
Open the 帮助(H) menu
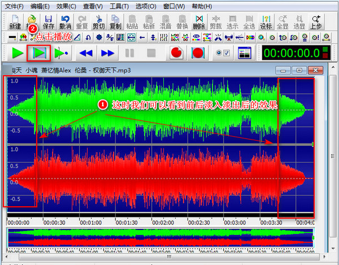click(x=202, y=6)
